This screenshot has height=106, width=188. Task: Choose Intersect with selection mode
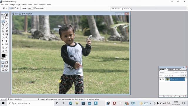[18, 8]
